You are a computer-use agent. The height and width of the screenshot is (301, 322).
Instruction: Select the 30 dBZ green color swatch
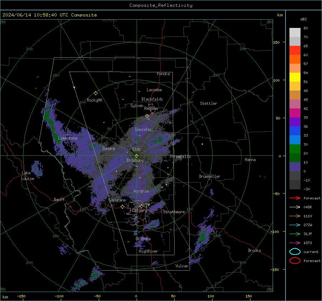(x=295, y=149)
